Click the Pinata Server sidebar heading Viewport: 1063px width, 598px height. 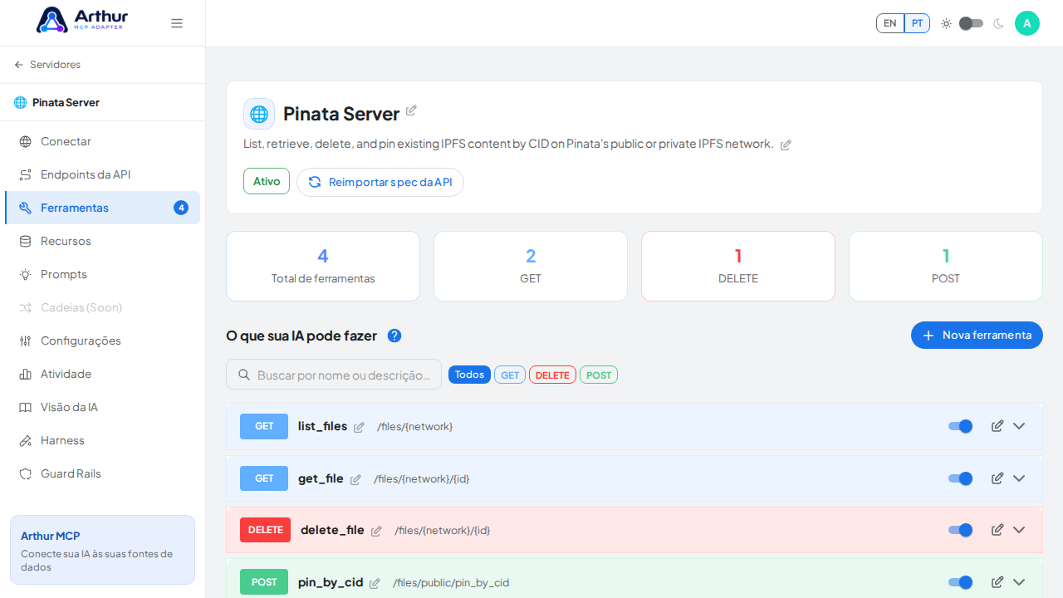coord(56,102)
